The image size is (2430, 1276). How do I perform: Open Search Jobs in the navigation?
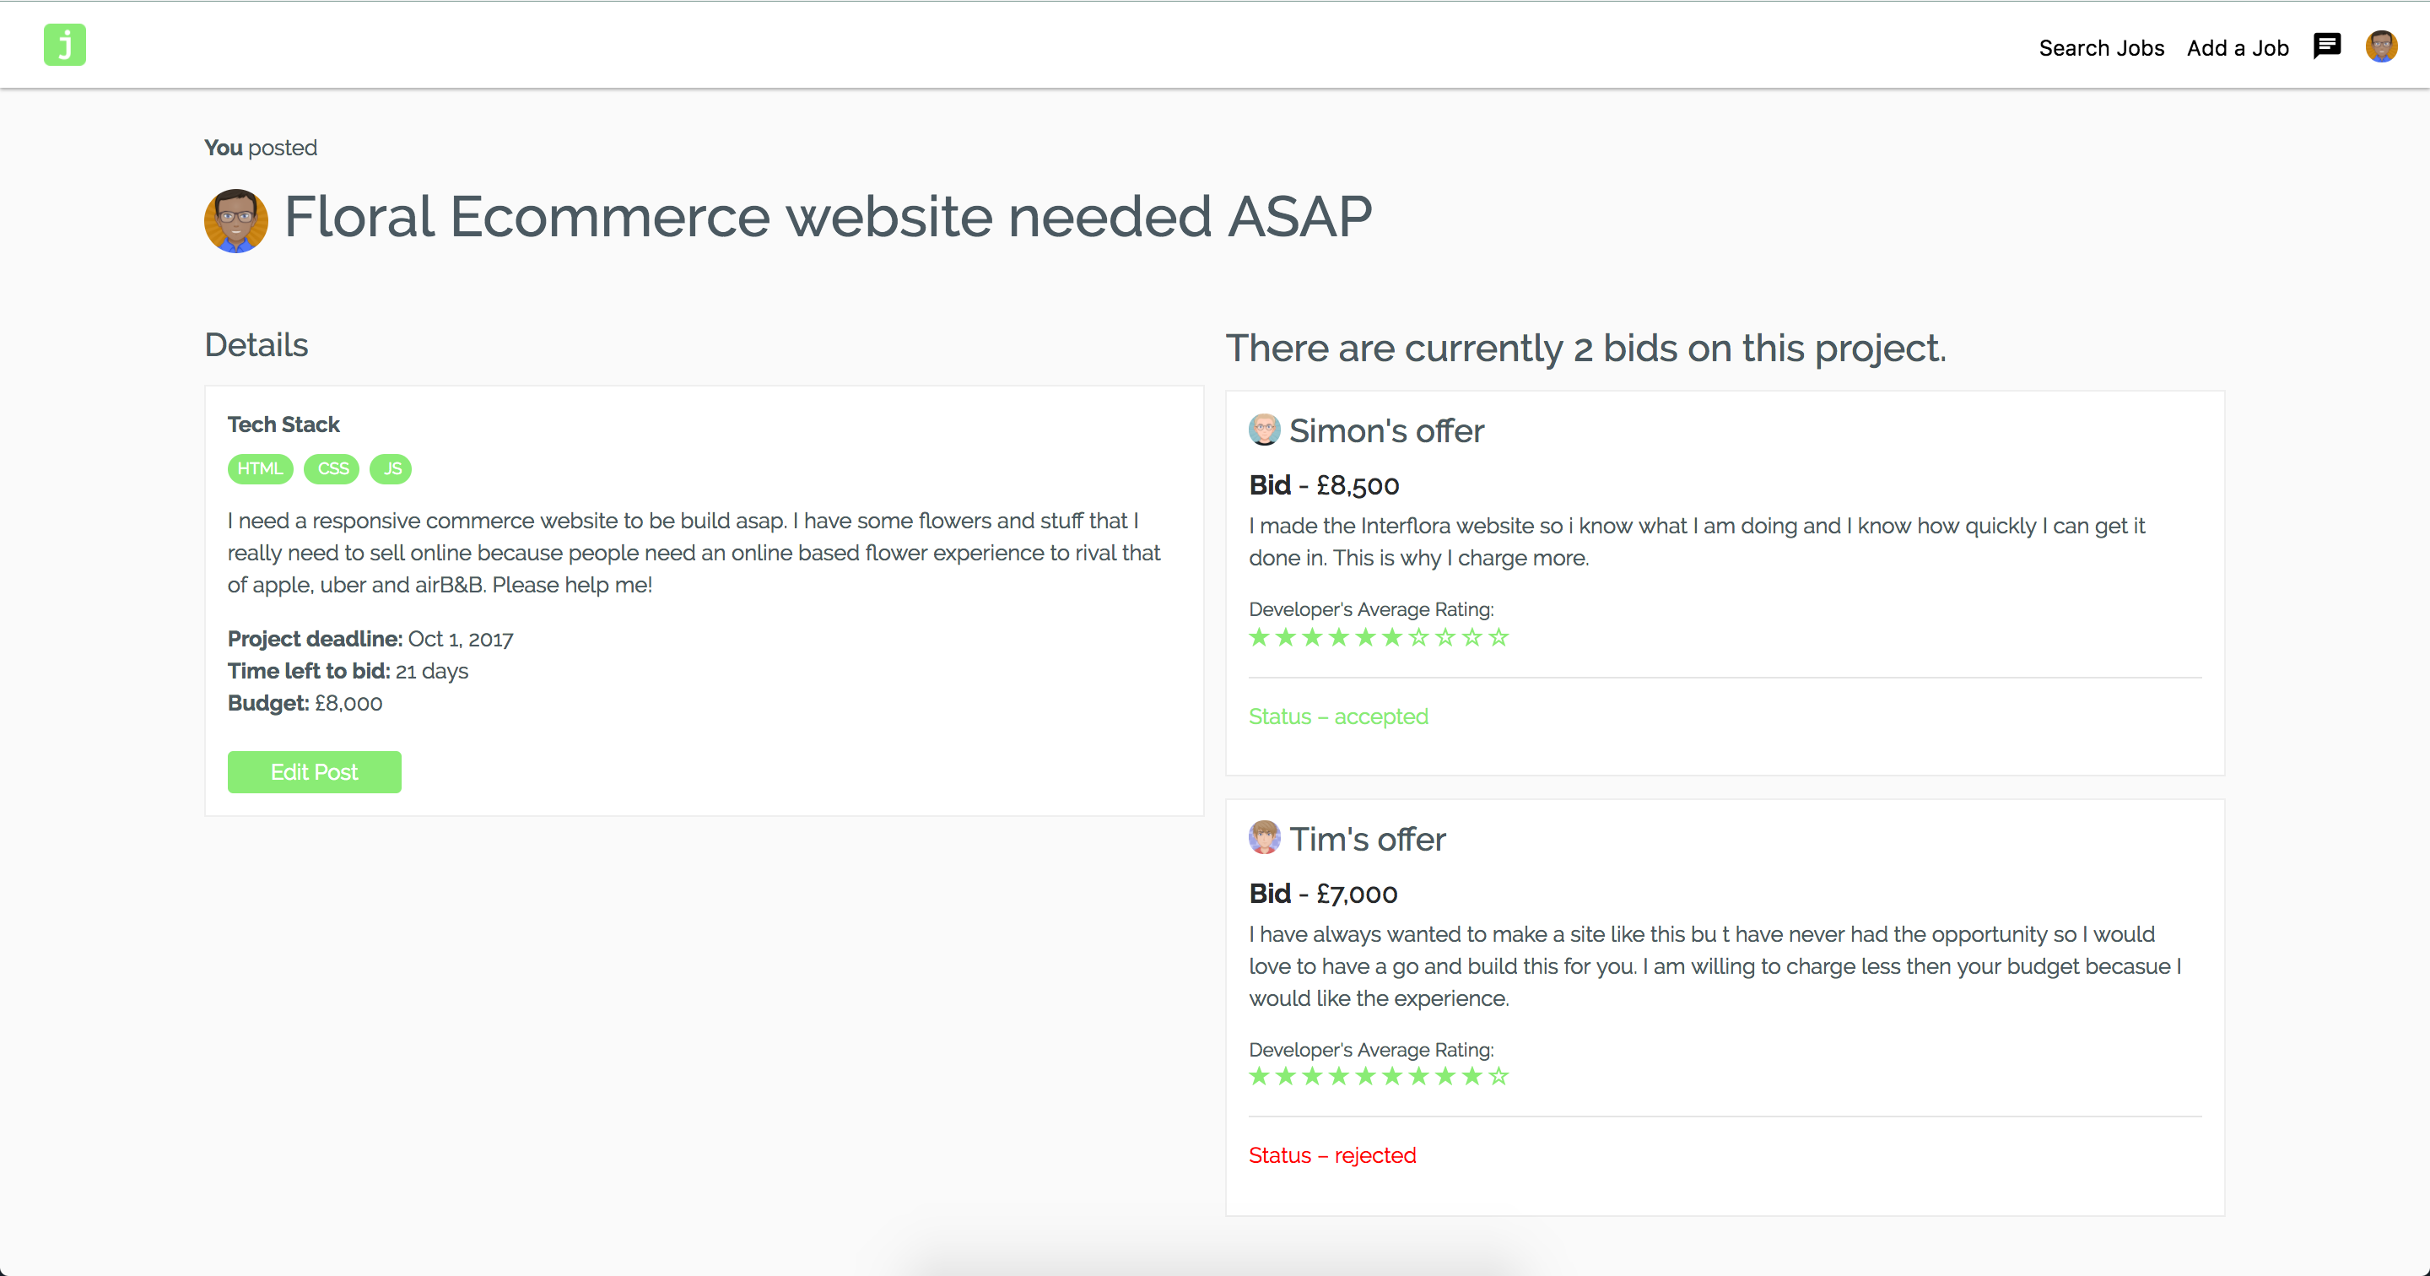pyautogui.click(x=2101, y=48)
